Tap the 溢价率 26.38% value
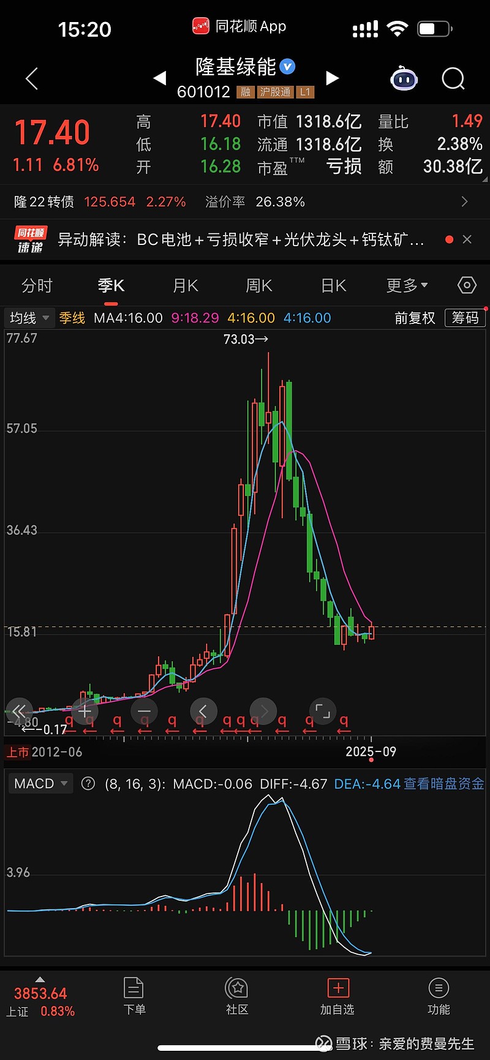This screenshot has height=1060, width=490. click(280, 201)
